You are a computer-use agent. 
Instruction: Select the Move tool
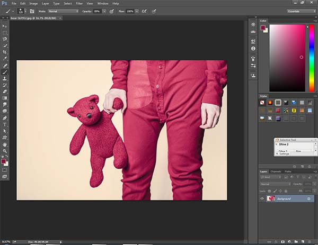[5, 25]
